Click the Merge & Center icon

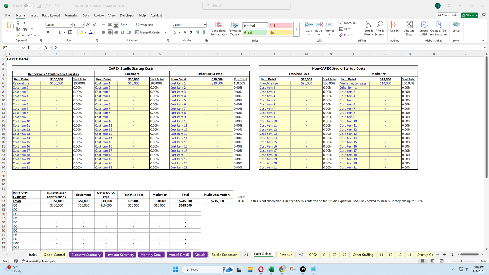tap(138, 32)
